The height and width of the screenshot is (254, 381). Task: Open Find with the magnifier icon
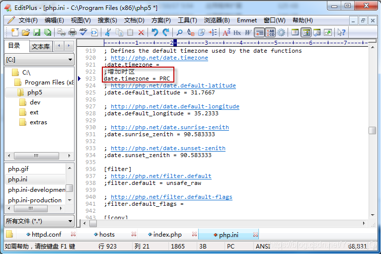point(179,32)
